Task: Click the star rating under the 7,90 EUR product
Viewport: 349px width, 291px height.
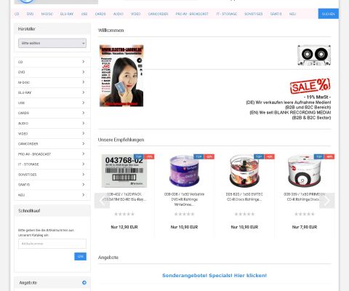Action: [x=305, y=214]
